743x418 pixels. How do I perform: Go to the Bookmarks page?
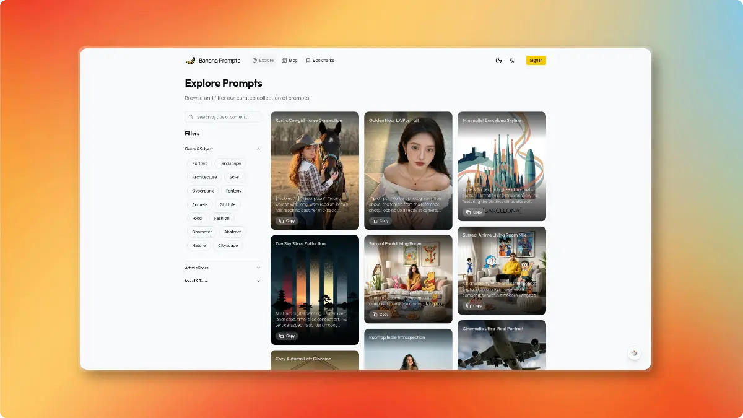tap(320, 61)
